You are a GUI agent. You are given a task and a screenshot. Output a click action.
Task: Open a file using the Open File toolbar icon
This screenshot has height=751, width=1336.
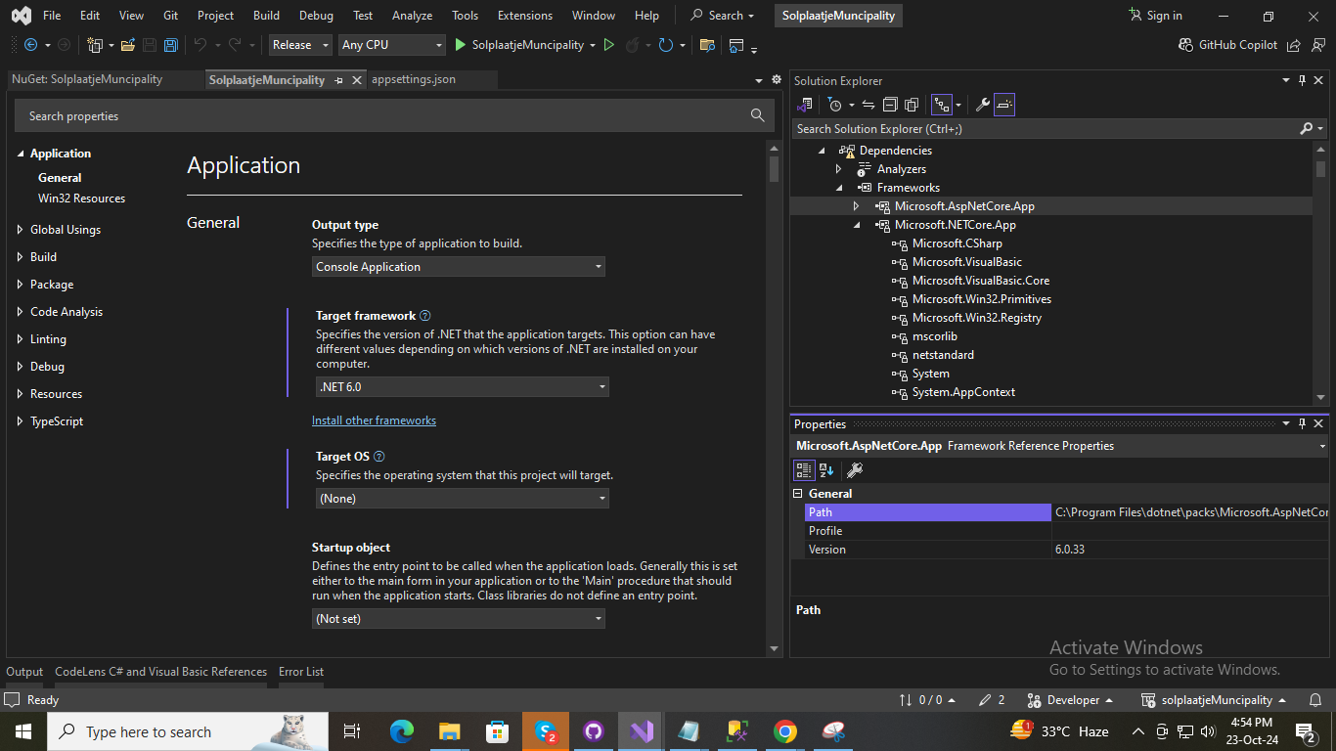click(x=128, y=44)
